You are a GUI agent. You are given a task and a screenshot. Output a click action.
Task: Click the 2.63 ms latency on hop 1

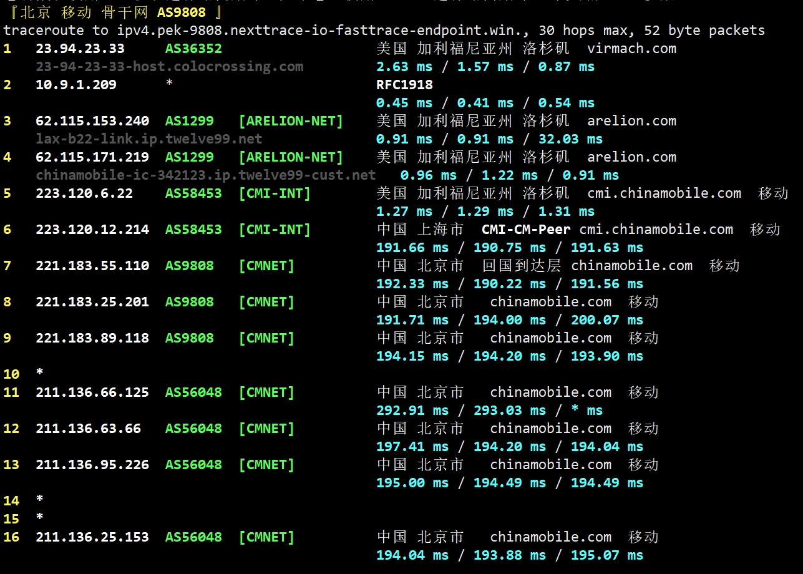[404, 67]
